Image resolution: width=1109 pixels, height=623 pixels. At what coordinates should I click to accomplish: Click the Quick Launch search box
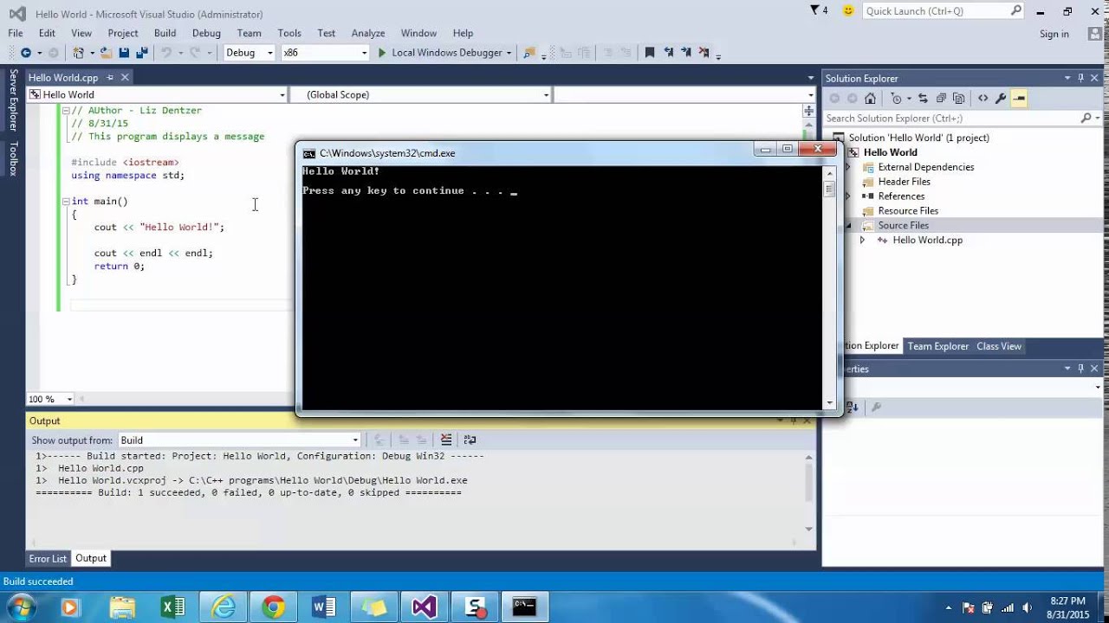[x=943, y=11]
